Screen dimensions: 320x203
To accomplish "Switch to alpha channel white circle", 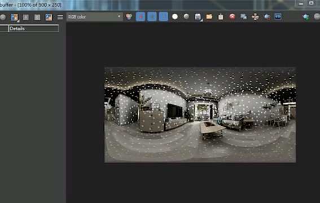I will pyautogui.click(x=175, y=16).
